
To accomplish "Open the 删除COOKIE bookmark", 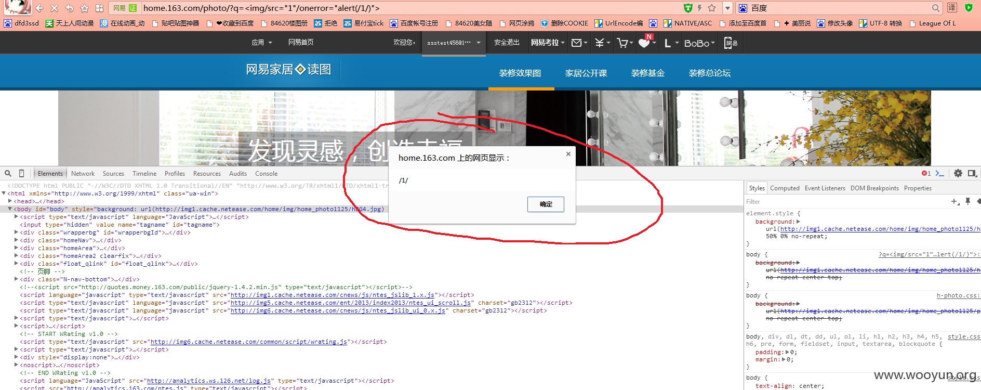I will tap(564, 23).
